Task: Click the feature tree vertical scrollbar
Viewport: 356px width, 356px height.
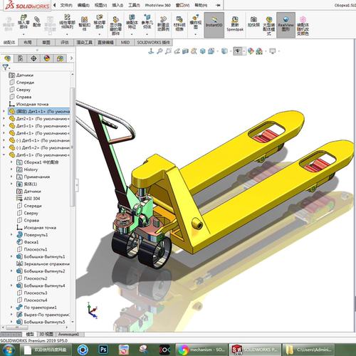Action: 73,147
